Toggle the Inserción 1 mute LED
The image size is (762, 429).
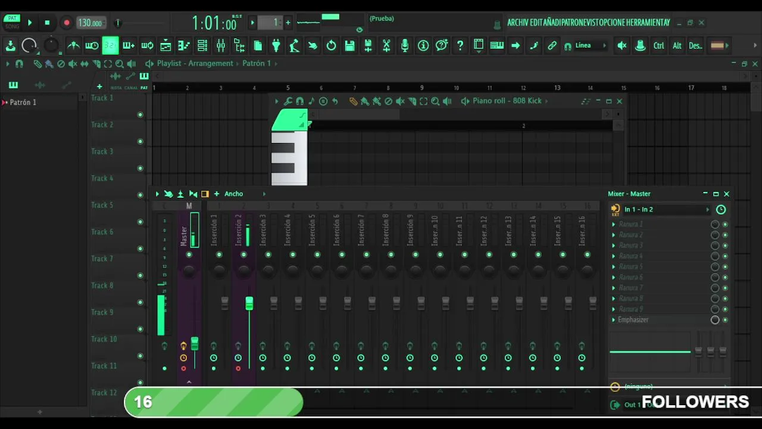[x=219, y=255]
